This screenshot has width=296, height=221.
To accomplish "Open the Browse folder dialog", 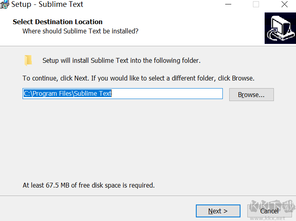I will (251, 95).
